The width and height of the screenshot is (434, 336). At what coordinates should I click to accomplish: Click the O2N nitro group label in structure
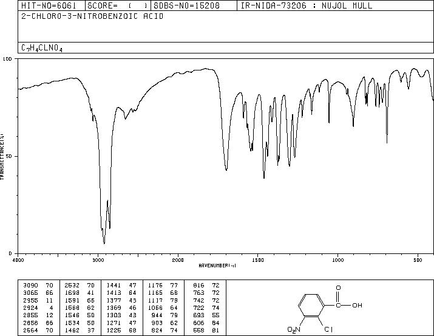pos(294,330)
